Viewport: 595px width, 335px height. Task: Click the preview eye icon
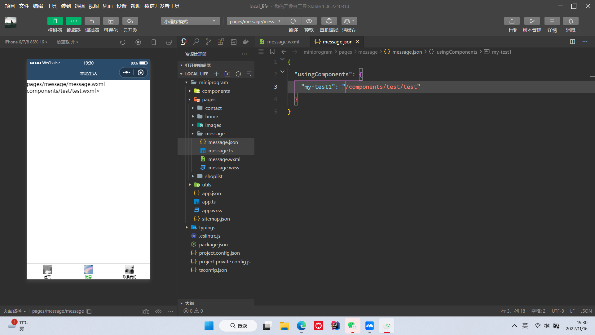(x=309, y=21)
